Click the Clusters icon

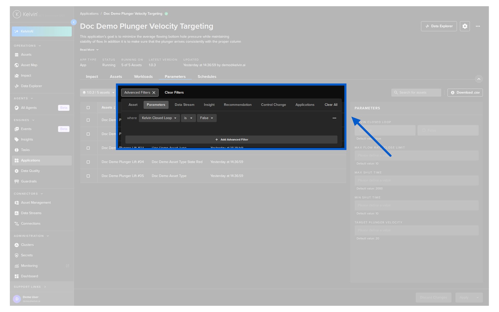point(17,245)
